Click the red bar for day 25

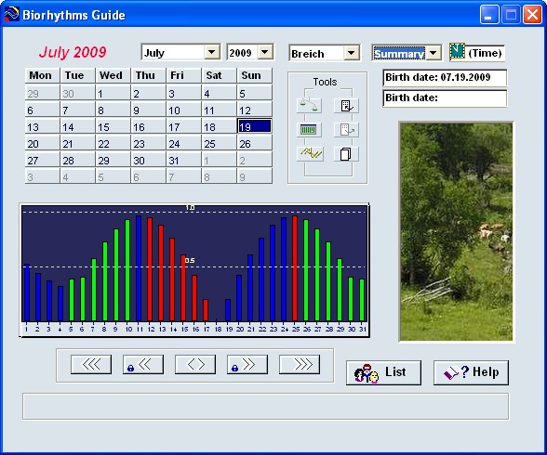(x=295, y=268)
